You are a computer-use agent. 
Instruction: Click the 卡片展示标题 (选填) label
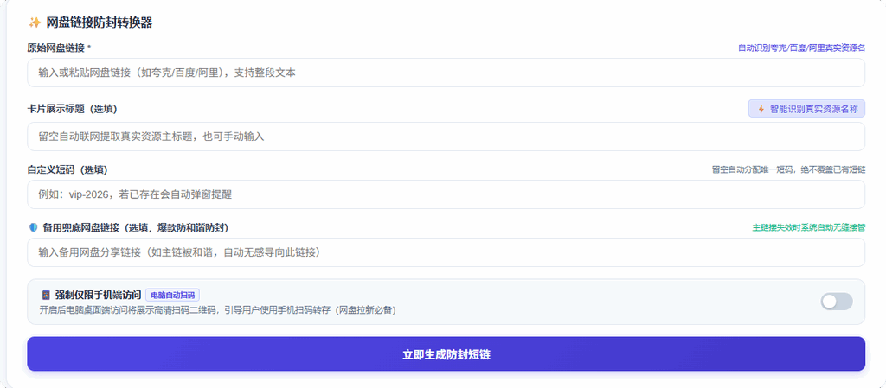pos(73,108)
